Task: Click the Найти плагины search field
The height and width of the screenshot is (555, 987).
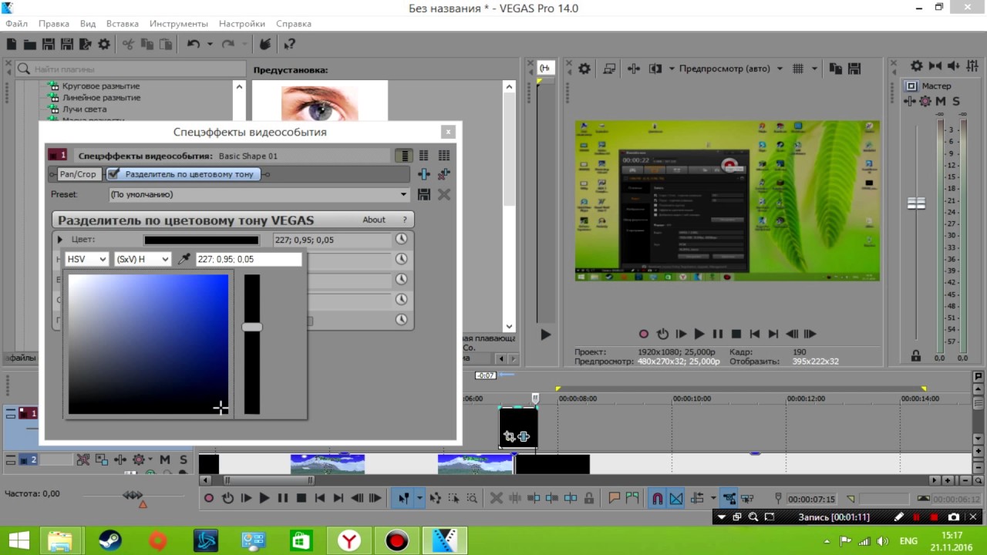Action: point(130,69)
